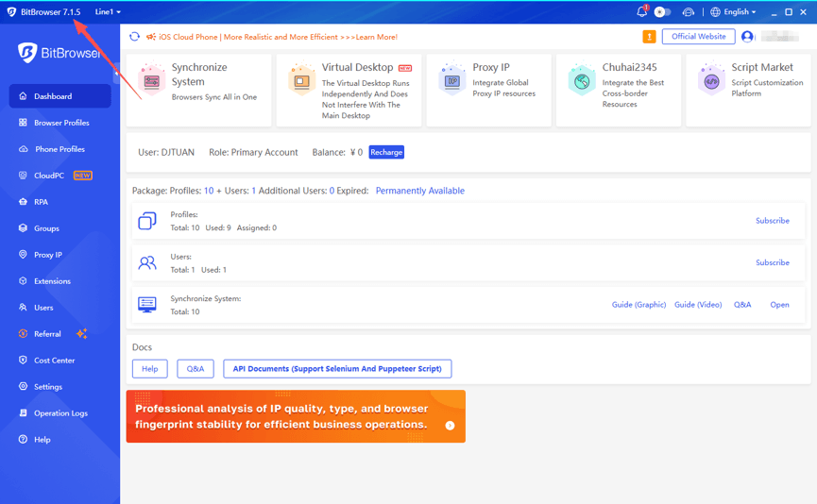This screenshot has height=504, width=817.
Task: Click the User: DJTUAN text
Action: click(166, 152)
